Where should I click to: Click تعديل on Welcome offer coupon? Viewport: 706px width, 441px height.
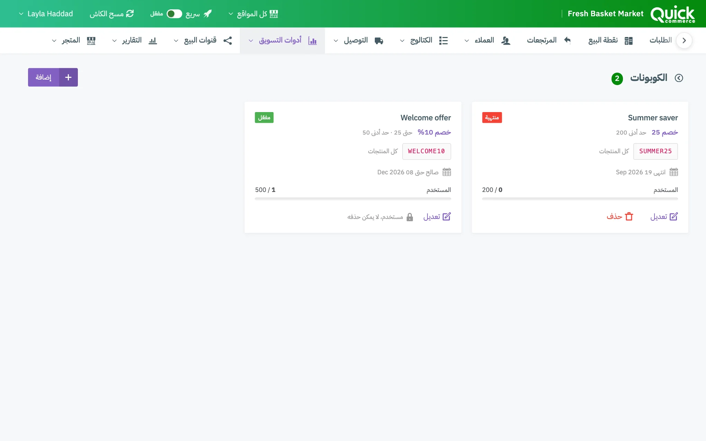pos(437,217)
